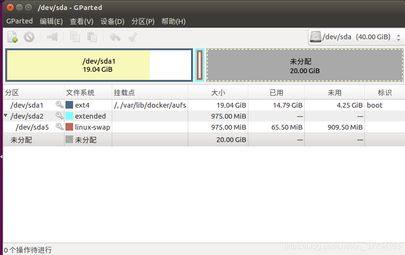Close the GParted window

coord(10,7)
